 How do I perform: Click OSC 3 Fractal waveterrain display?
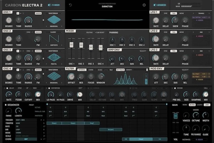pyautogui.click(x=54, y=57)
